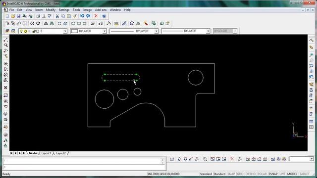Click the New drawing icon

pyautogui.click(x=7, y=16)
